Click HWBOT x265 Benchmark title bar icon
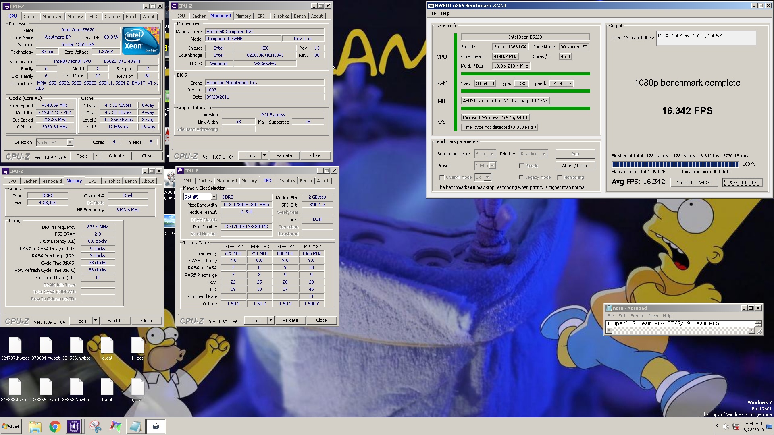The height and width of the screenshot is (435, 774). coord(431,6)
